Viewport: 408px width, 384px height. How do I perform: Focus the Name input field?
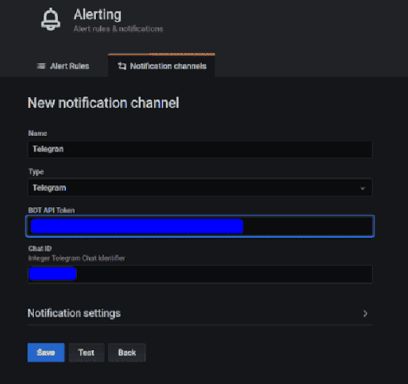200,150
